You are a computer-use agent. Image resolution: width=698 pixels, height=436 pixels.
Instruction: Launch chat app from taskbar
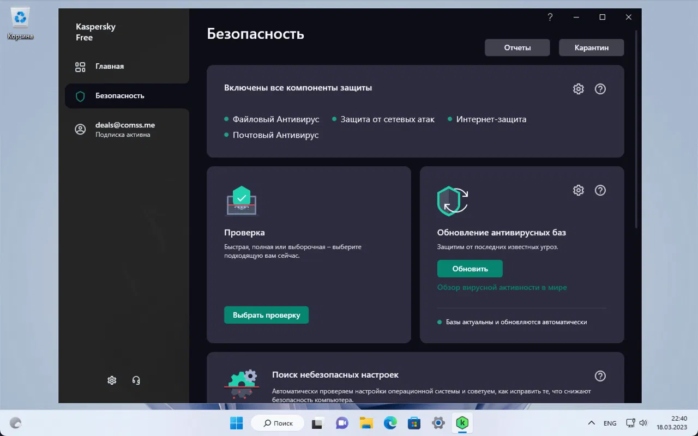tap(342, 423)
